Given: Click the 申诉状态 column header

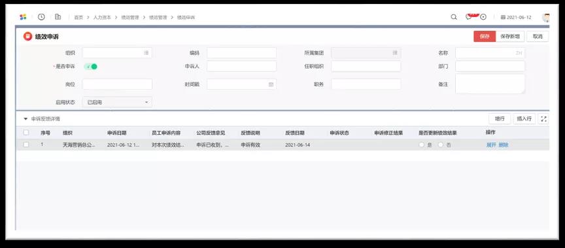Looking at the screenshot, I should click(339, 133).
